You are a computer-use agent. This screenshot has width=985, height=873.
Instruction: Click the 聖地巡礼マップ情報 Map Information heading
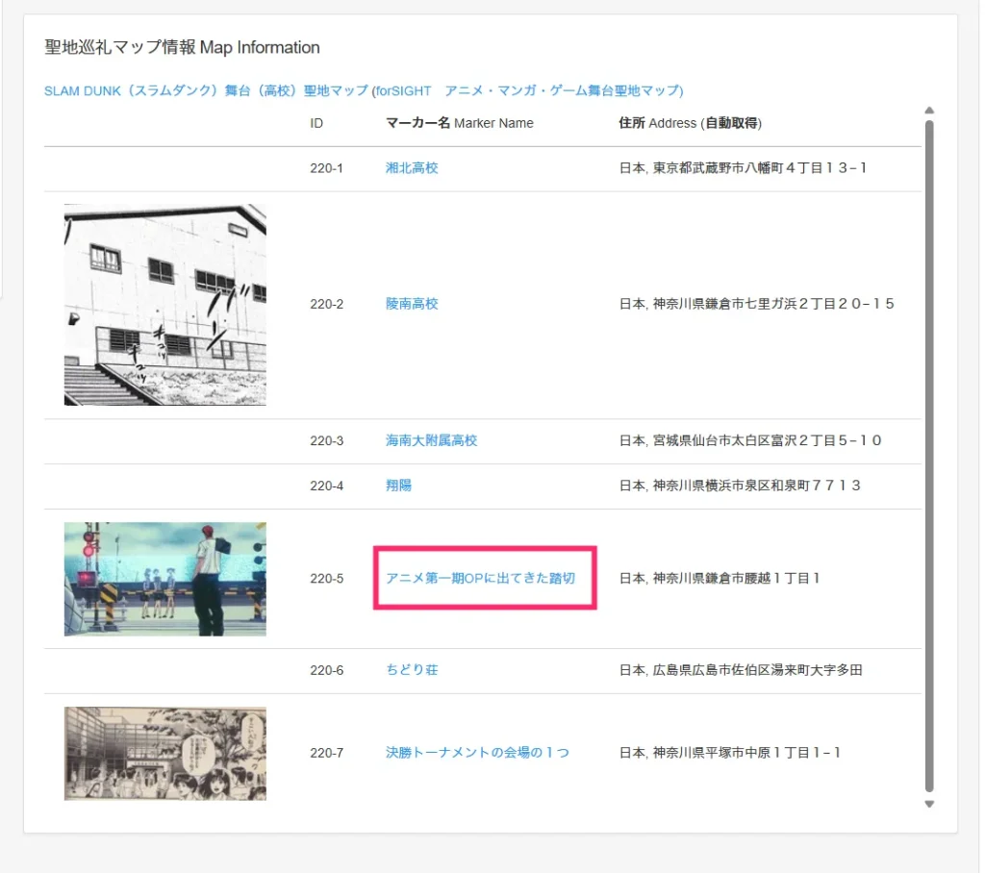182,48
